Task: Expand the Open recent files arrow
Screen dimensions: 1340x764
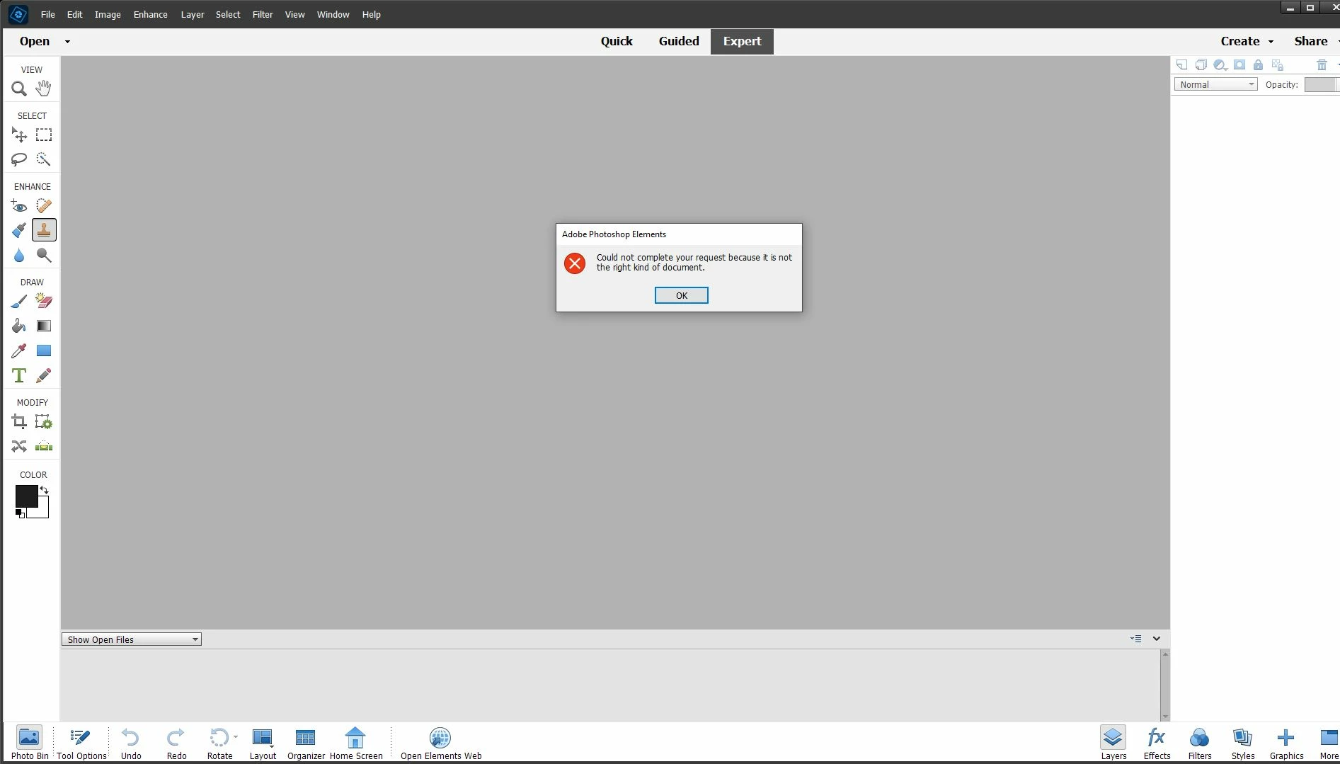Action: 67,42
